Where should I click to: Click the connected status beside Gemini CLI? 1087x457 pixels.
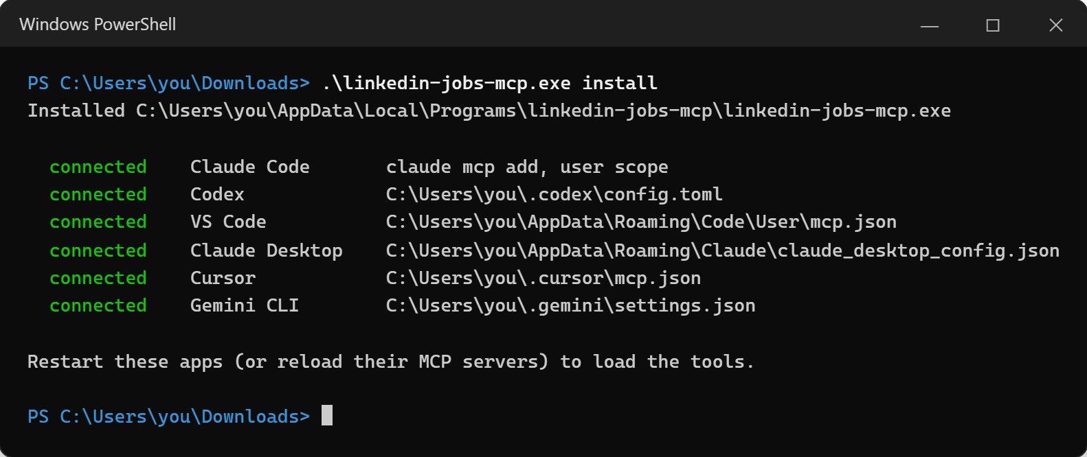98,306
